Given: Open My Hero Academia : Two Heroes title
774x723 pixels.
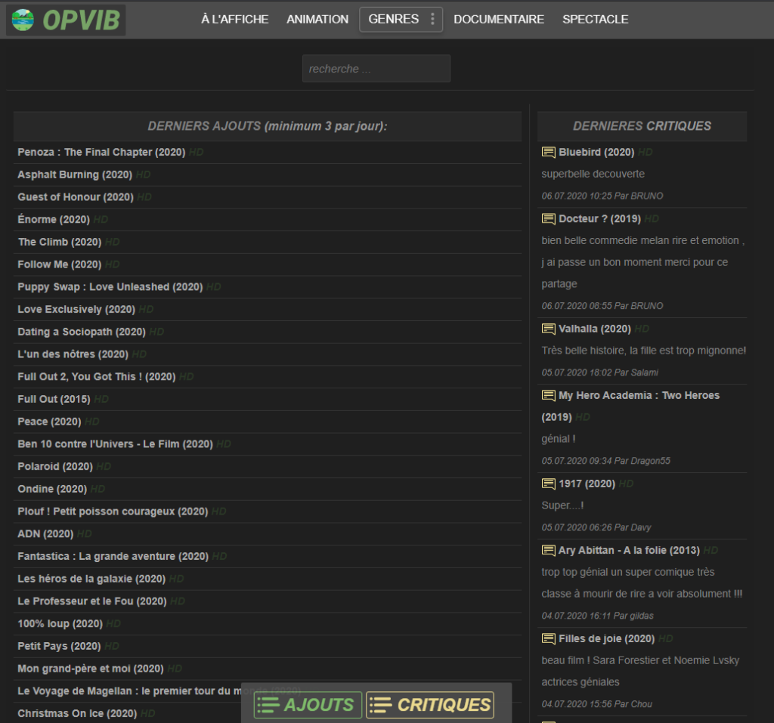Looking at the screenshot, I should coord(639,395).
